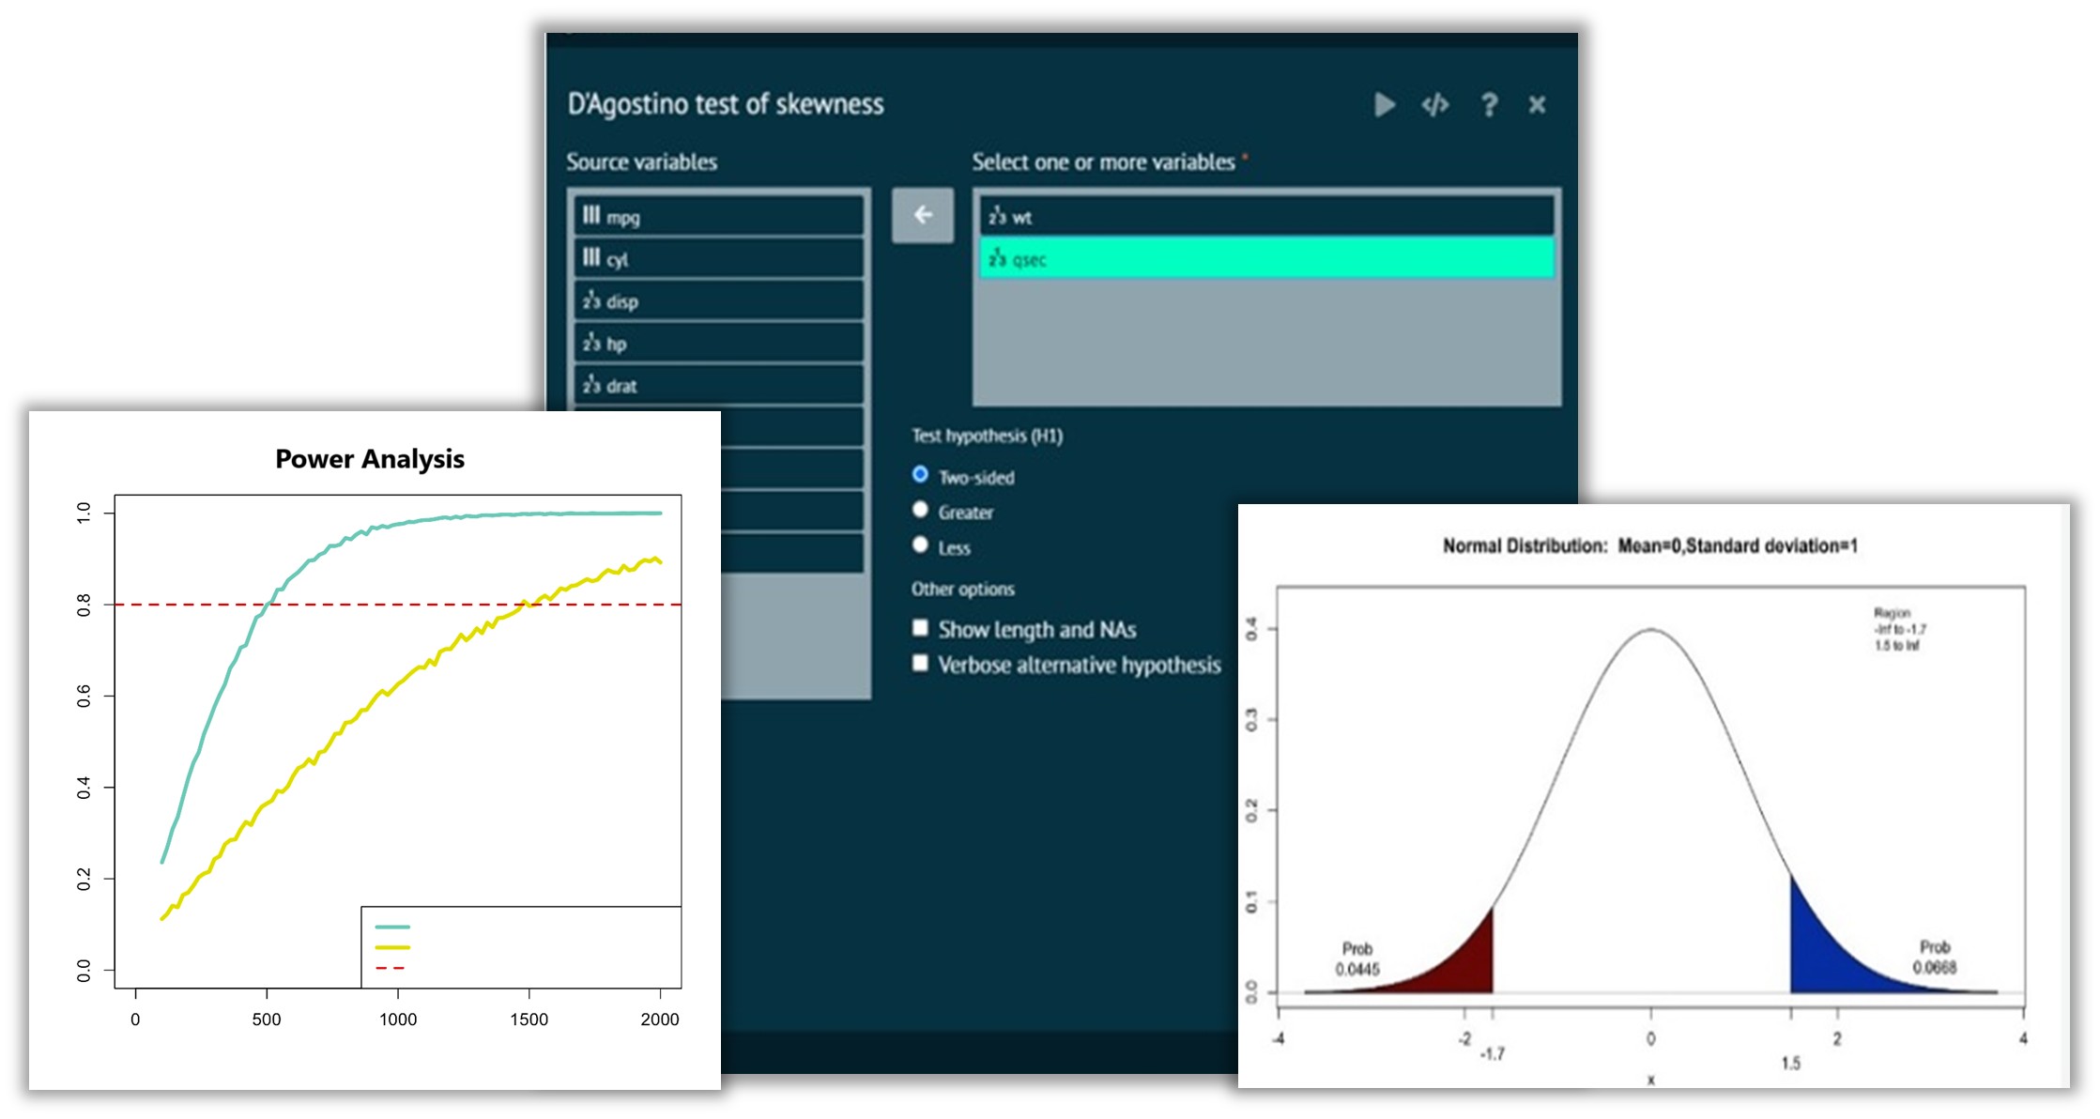The width and height of the screenshot is (2100, 1119).
Task: Run the D'Agostino skewness test
Action: [x=1382, y=105]
